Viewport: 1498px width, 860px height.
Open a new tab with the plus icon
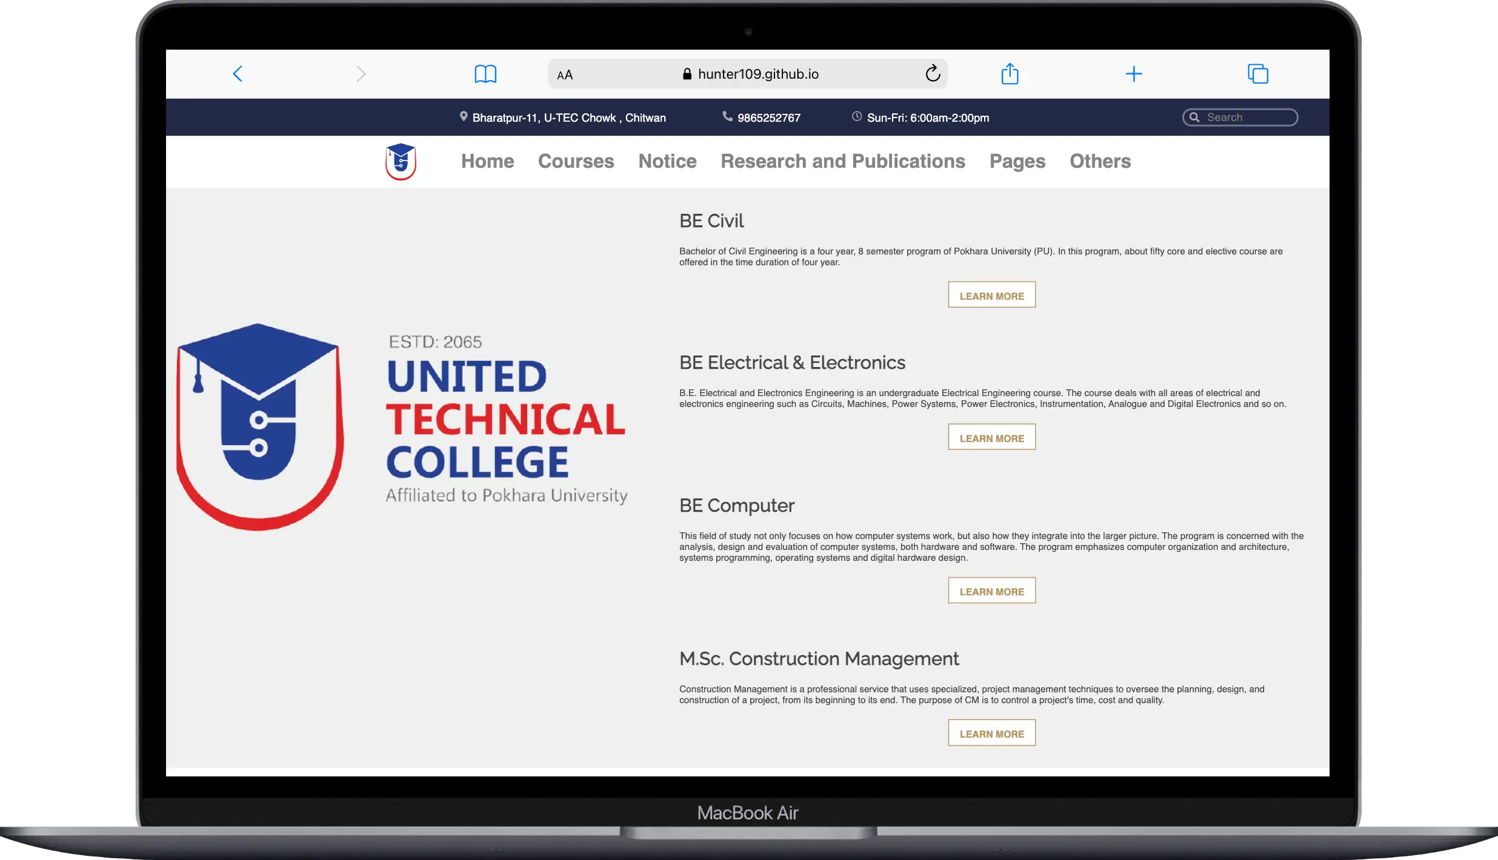[1134, 73]
